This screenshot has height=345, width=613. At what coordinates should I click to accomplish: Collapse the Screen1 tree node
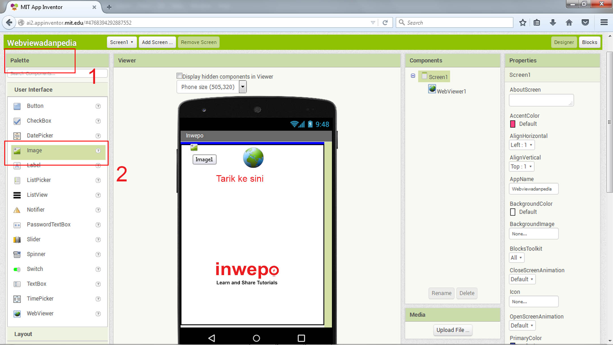(413, 76)
